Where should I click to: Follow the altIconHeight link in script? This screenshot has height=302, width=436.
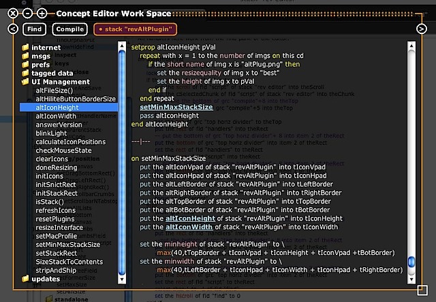coord(190,218)
